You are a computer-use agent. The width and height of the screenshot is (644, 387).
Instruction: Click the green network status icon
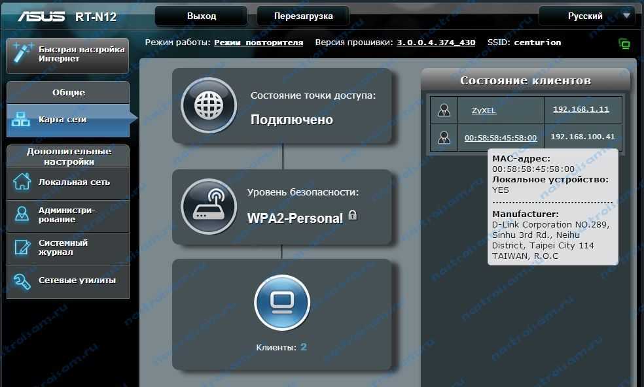pyautogui.click(x=624, y=44)
